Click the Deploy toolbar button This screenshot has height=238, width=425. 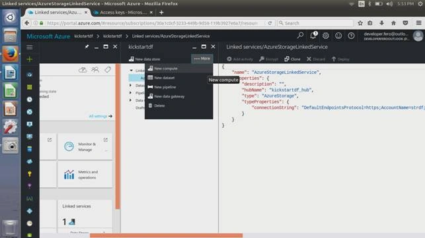(340, 59)
